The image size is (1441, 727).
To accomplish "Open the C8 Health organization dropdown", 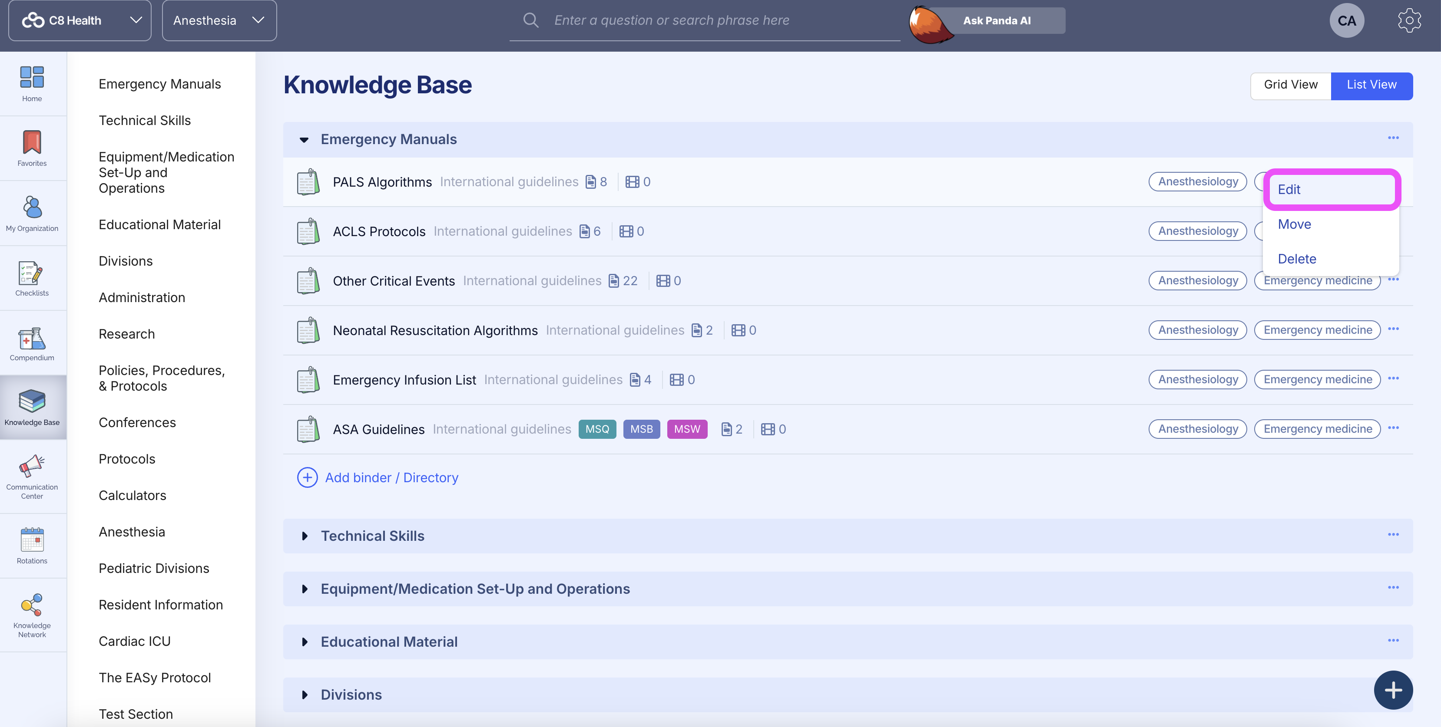I will (80, 21).
